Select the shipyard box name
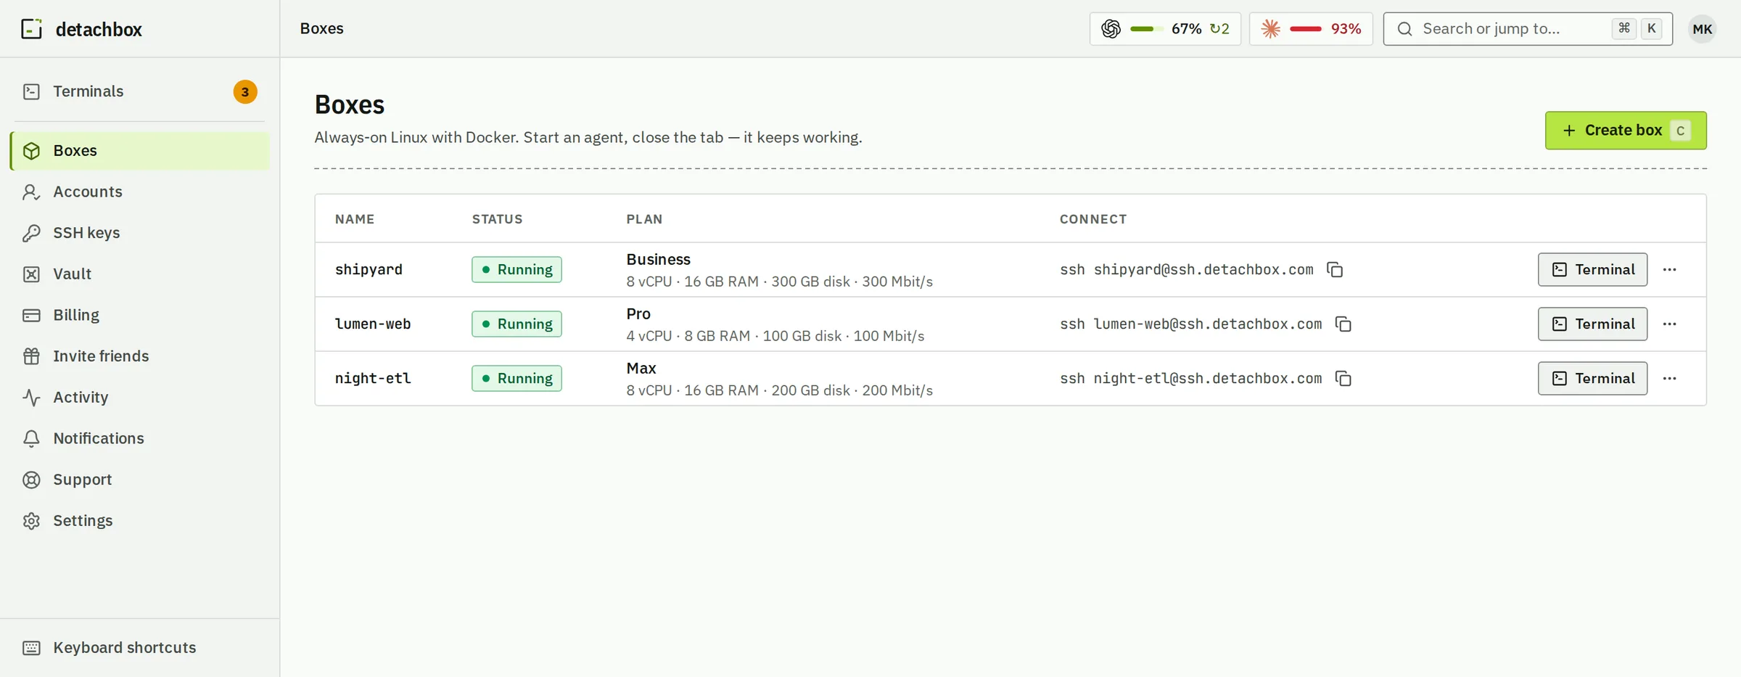The image size is (1741, 677). pos(369,269)
